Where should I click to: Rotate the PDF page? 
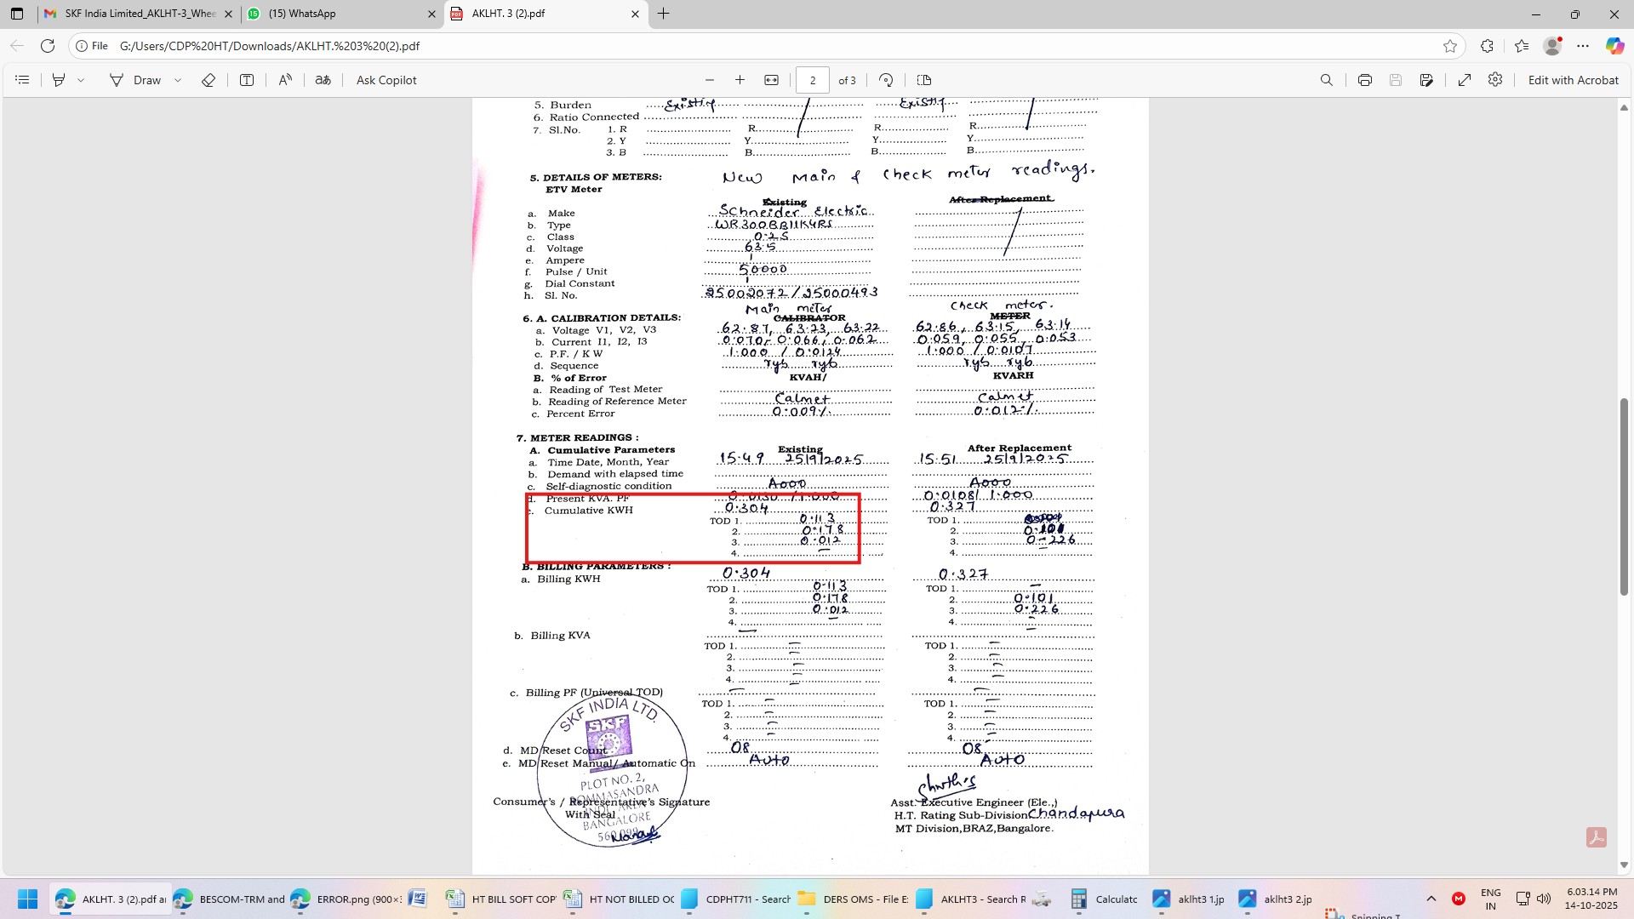point(886,80)
